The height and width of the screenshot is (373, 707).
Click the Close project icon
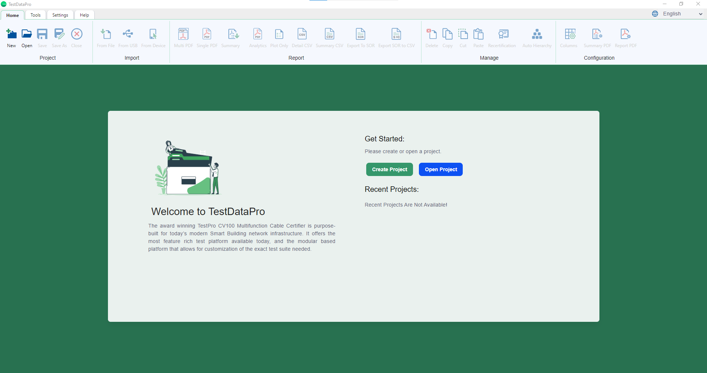point(77,34)
